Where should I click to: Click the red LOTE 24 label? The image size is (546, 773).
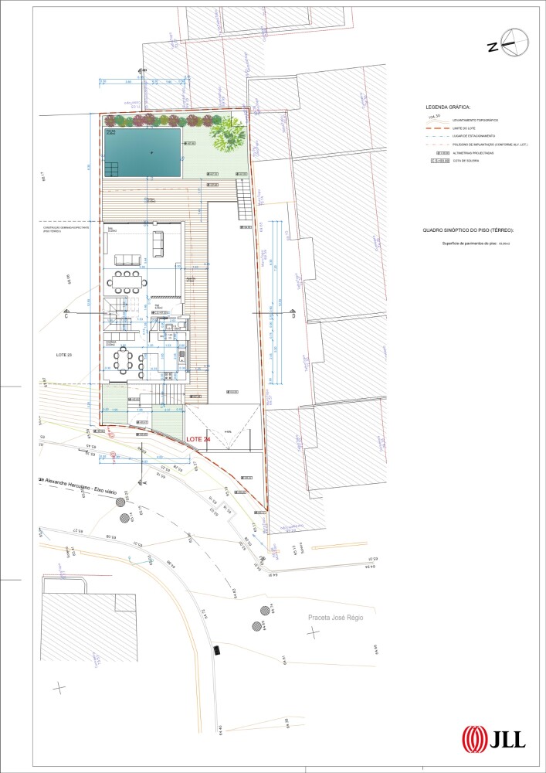pos(199,438)
